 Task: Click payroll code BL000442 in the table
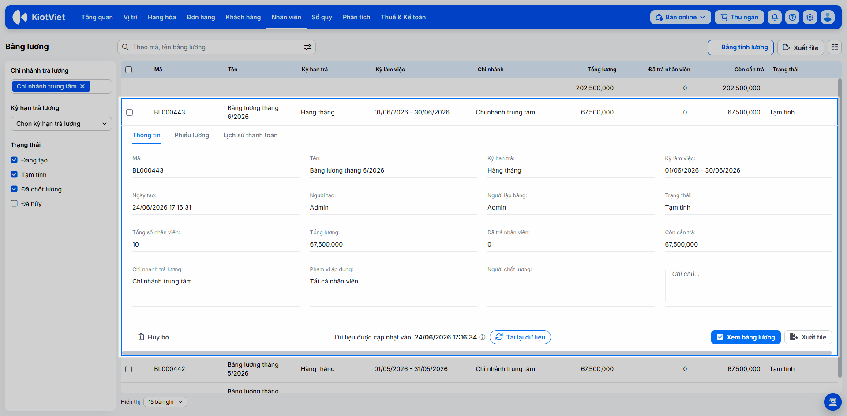pos(169,369)
